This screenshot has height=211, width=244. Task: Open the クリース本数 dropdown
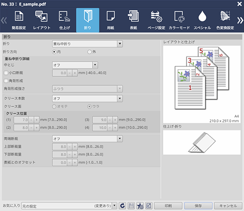click(87, 98)
